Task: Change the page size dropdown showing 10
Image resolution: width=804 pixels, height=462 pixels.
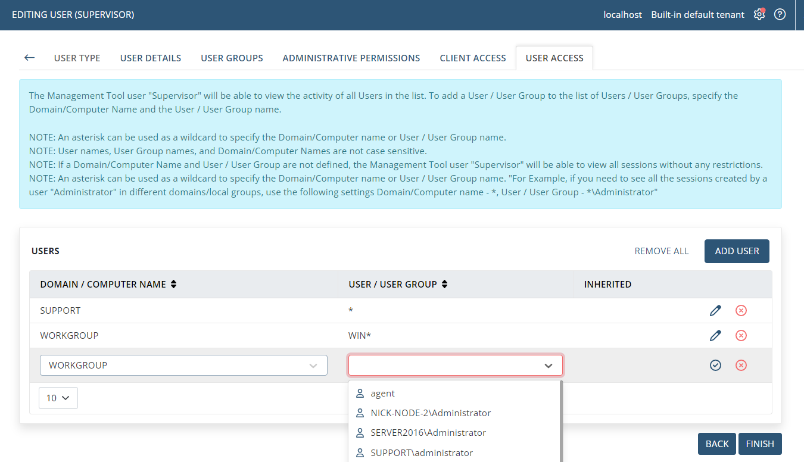Action: pos(58,398)
